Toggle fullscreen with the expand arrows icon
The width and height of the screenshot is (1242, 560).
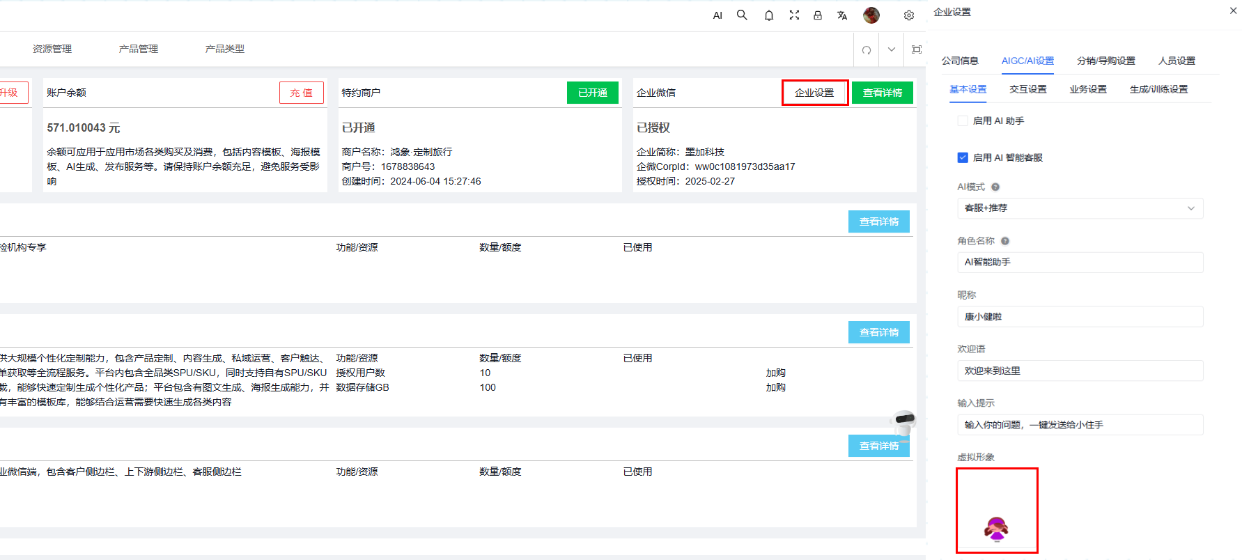(x=794, y=15)
